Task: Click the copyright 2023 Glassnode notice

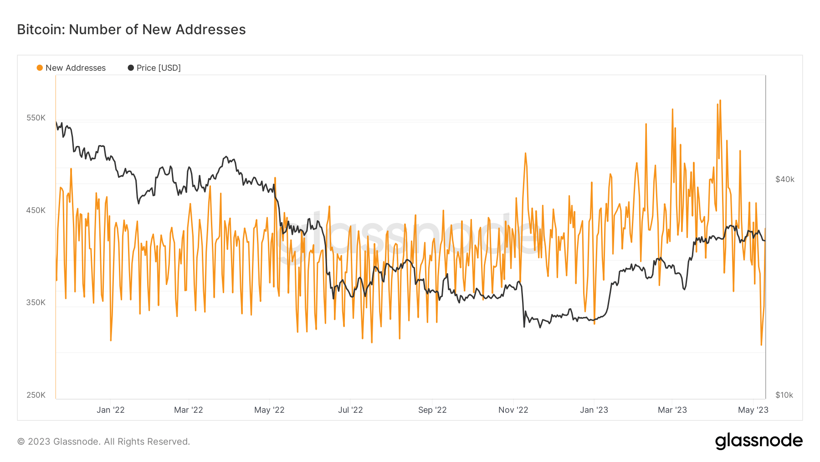Action: (103, 441)
